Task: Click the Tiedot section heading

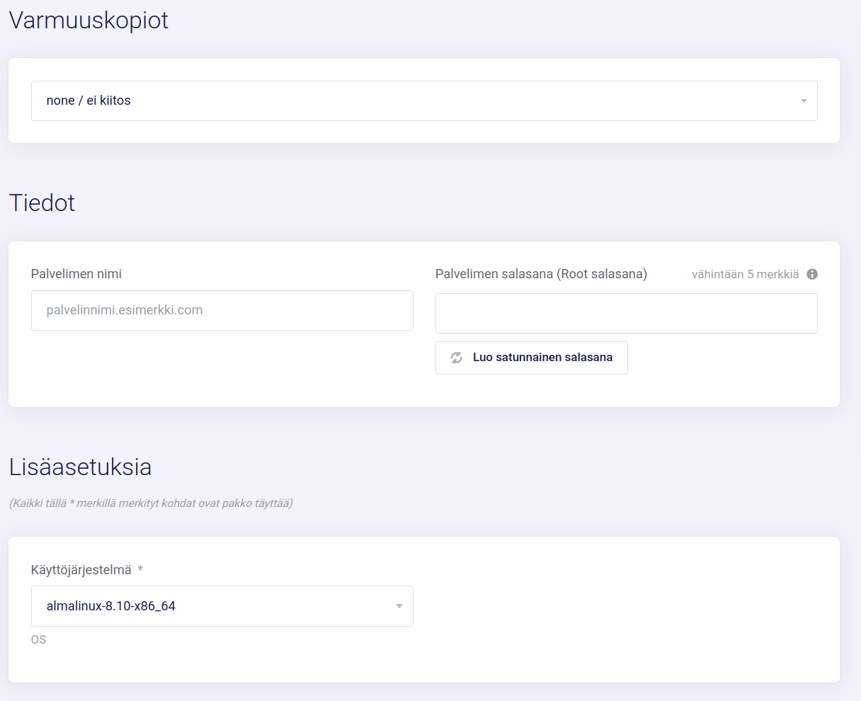Action: tap(42, 203)
